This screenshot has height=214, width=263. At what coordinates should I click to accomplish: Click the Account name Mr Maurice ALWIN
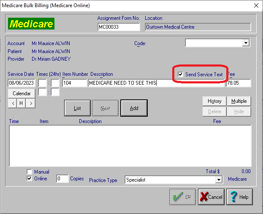(x=51, y=43)
